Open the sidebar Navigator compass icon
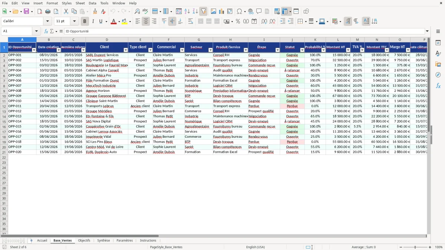445x250 pixels. coord(438,75)
